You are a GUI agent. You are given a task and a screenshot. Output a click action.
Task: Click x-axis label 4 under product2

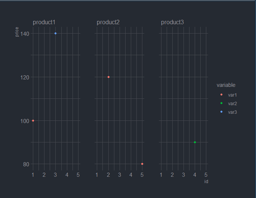pos(131,175)
